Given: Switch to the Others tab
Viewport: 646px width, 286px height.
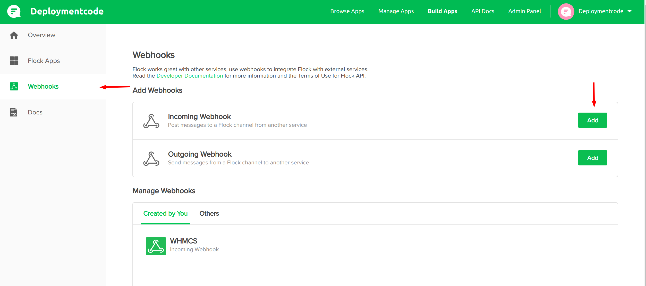Looking at the screenshot, I should [x=209, y=214].
